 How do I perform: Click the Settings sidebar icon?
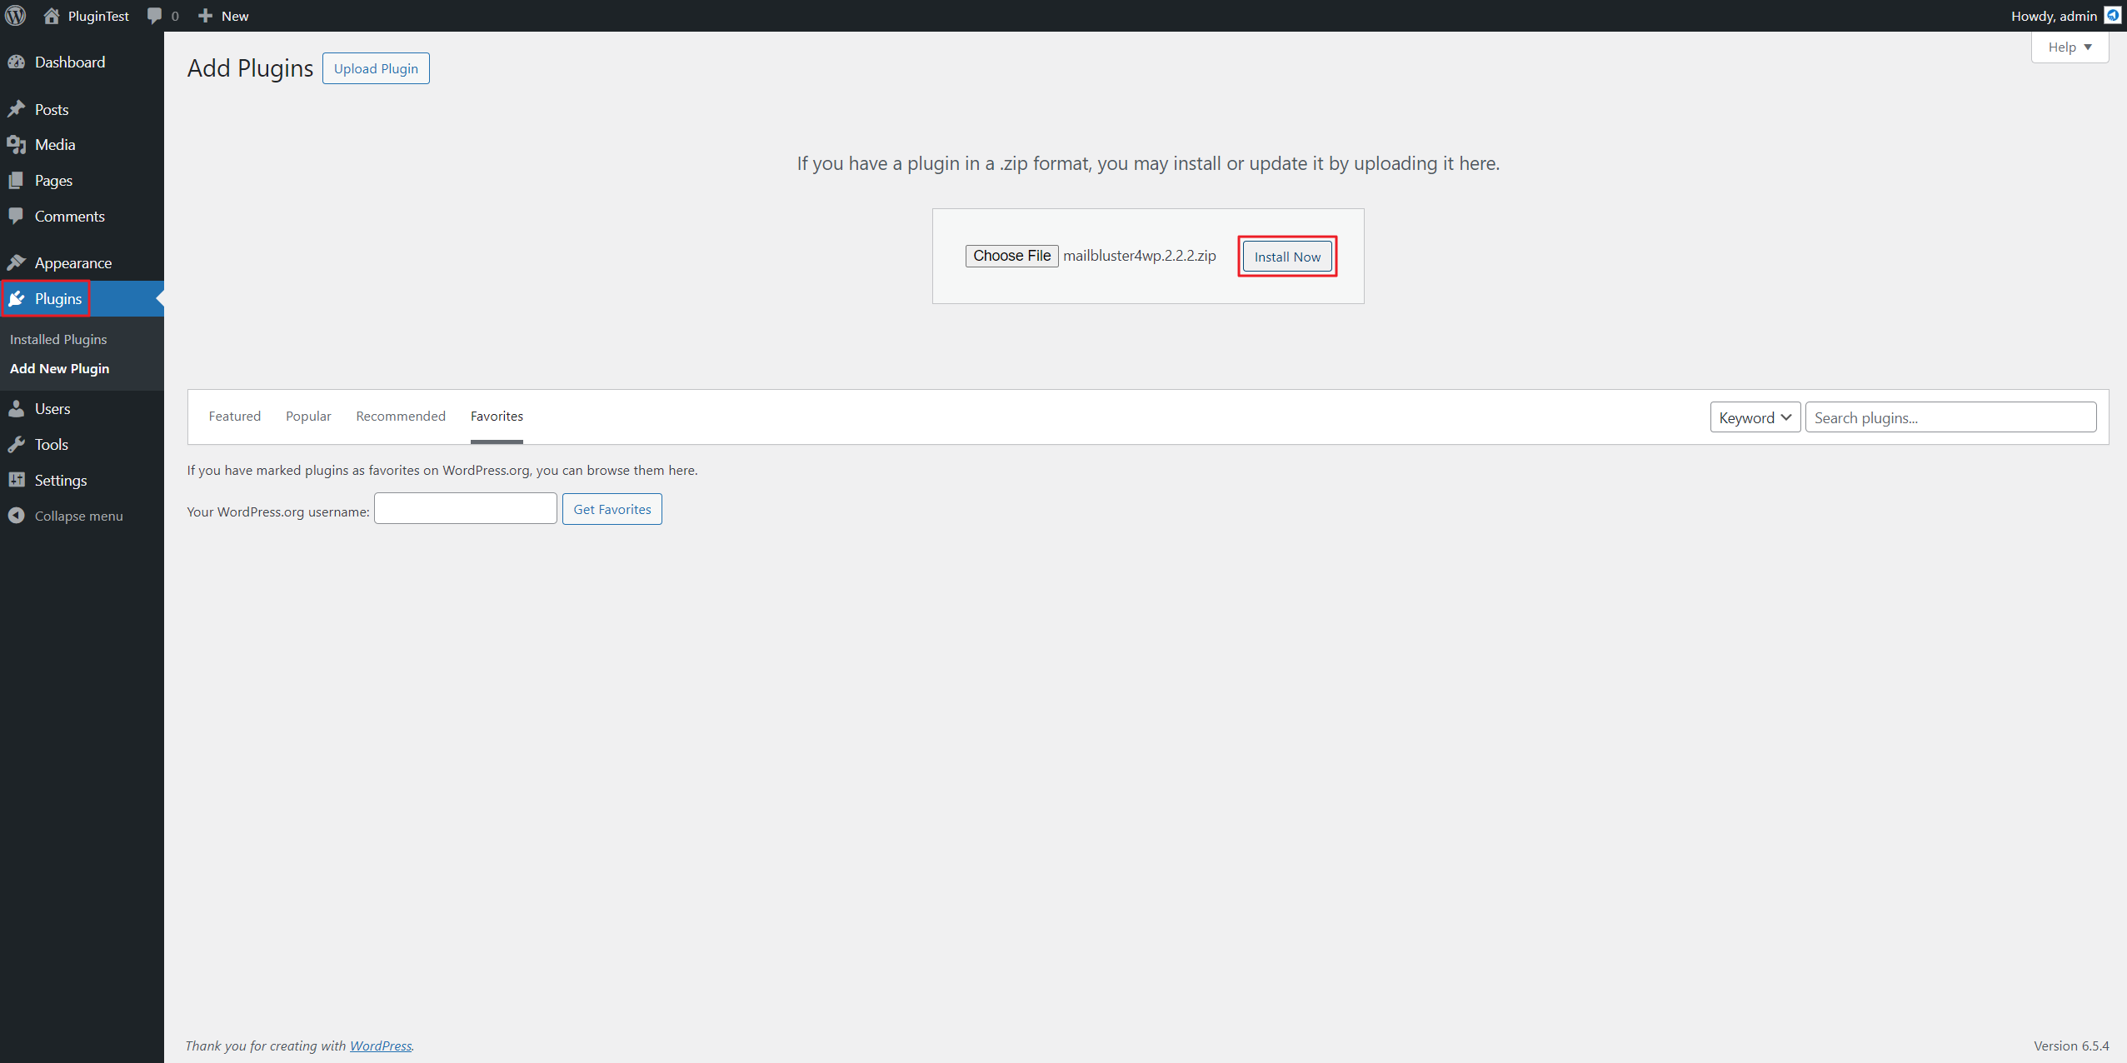(17, 481)
